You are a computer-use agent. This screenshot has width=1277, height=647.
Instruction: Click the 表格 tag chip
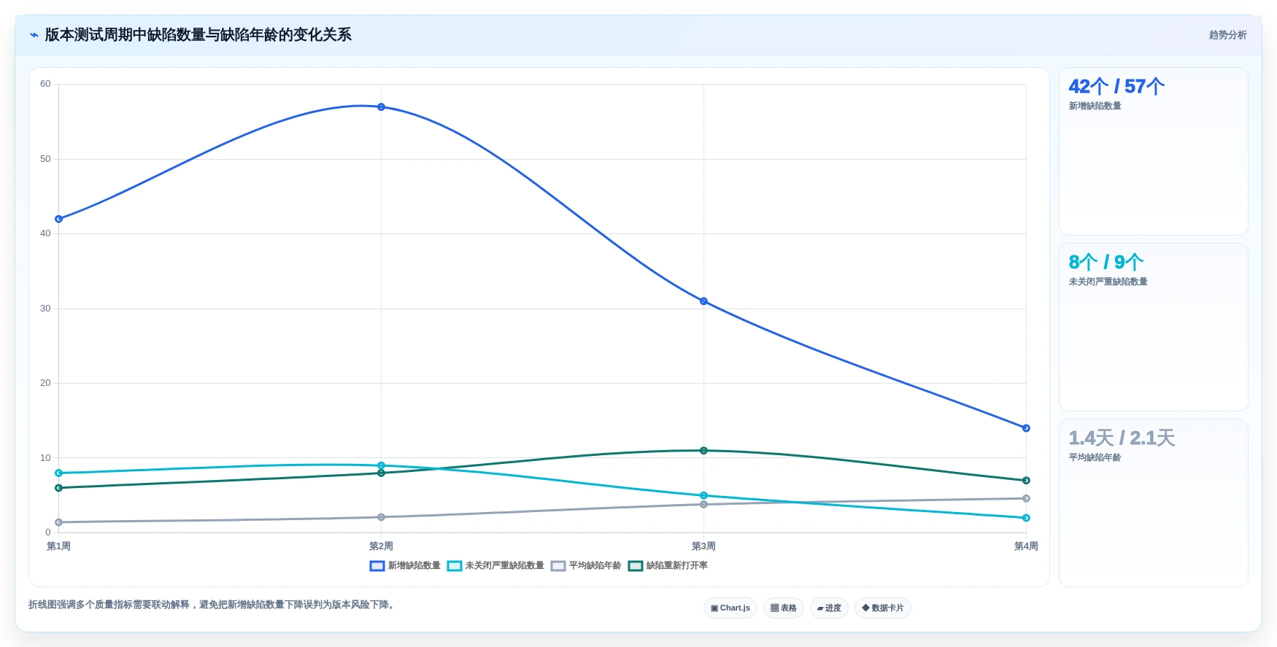pos(784,608)
